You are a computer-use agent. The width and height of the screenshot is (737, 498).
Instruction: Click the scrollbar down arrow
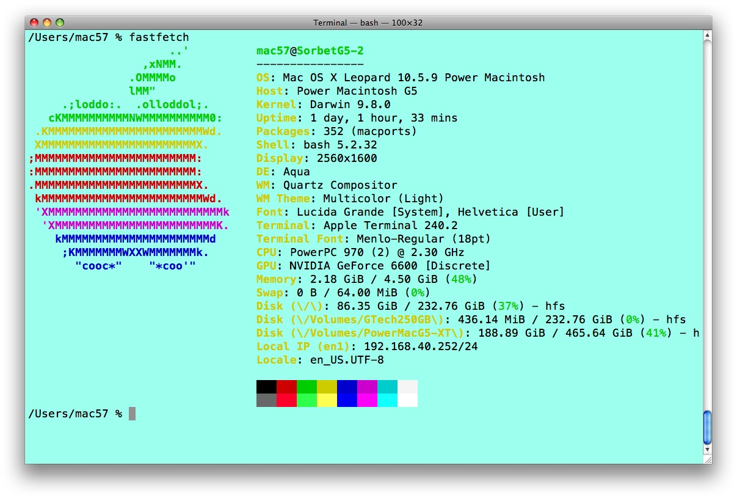(707, 450)
